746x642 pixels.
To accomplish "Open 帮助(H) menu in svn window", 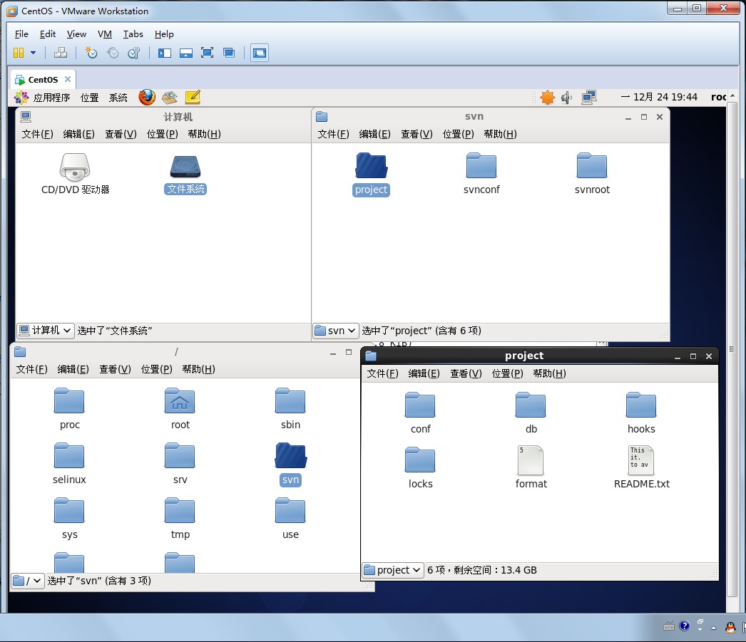I will click(500, 134).
